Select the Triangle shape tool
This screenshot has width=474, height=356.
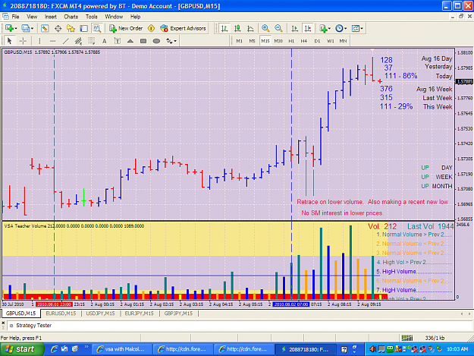(x=130, y=41)
